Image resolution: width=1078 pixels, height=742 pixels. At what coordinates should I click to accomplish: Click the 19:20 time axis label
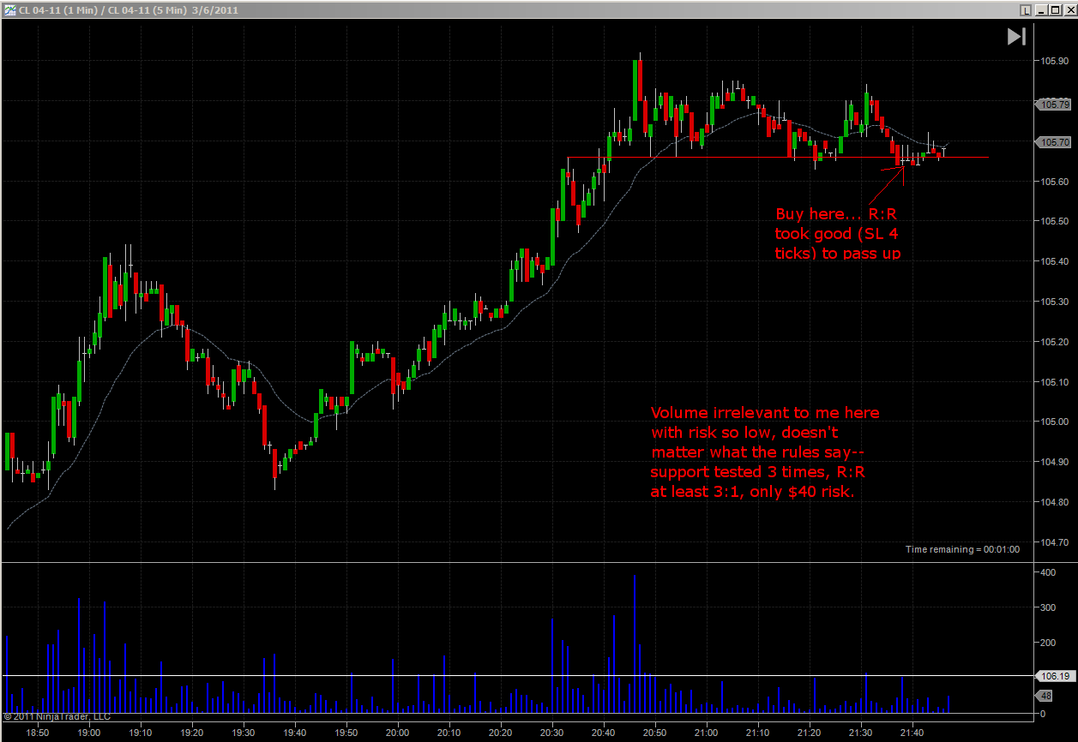(192, 733)
